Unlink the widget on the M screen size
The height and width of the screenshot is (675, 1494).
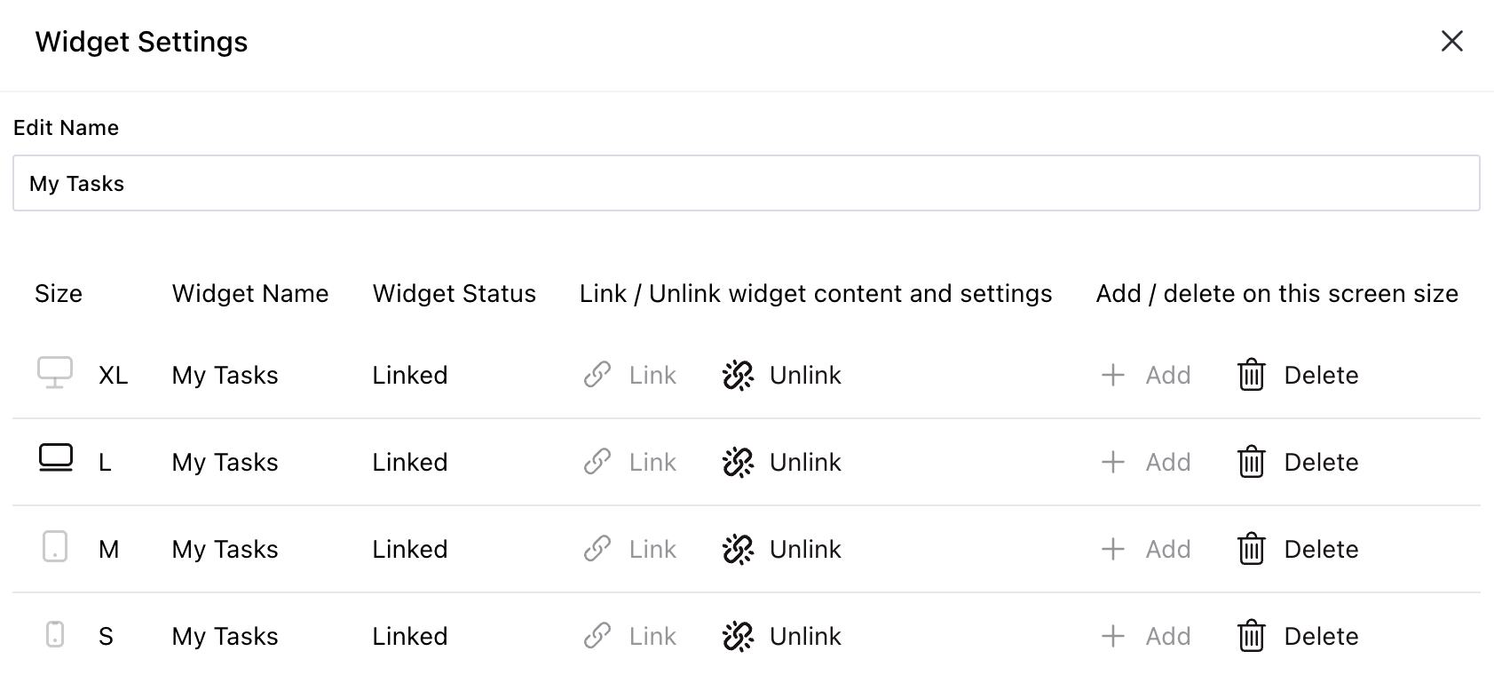point(781,549)
